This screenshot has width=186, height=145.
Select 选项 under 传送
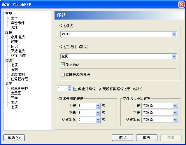pyautogui.click(x=14, y=65)
